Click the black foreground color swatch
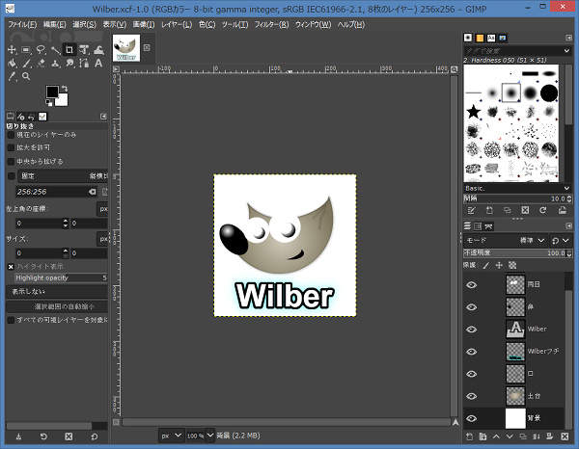Viewport: 579px width, 449px height. (x=53, y=92)
